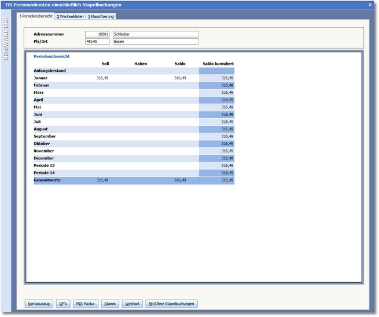Select the Plz field showing 45145
This screenshot has height=317, width=379.
(98, 42)
